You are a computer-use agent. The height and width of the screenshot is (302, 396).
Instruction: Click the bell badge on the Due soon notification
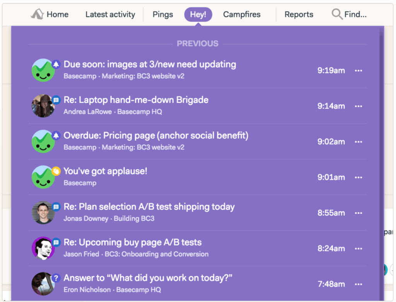[x=56, y=64]
